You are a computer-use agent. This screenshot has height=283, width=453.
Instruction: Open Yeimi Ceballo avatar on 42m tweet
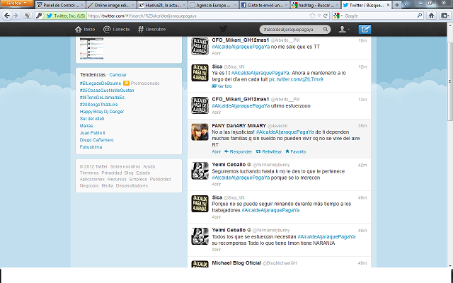[x=200, y=171]
